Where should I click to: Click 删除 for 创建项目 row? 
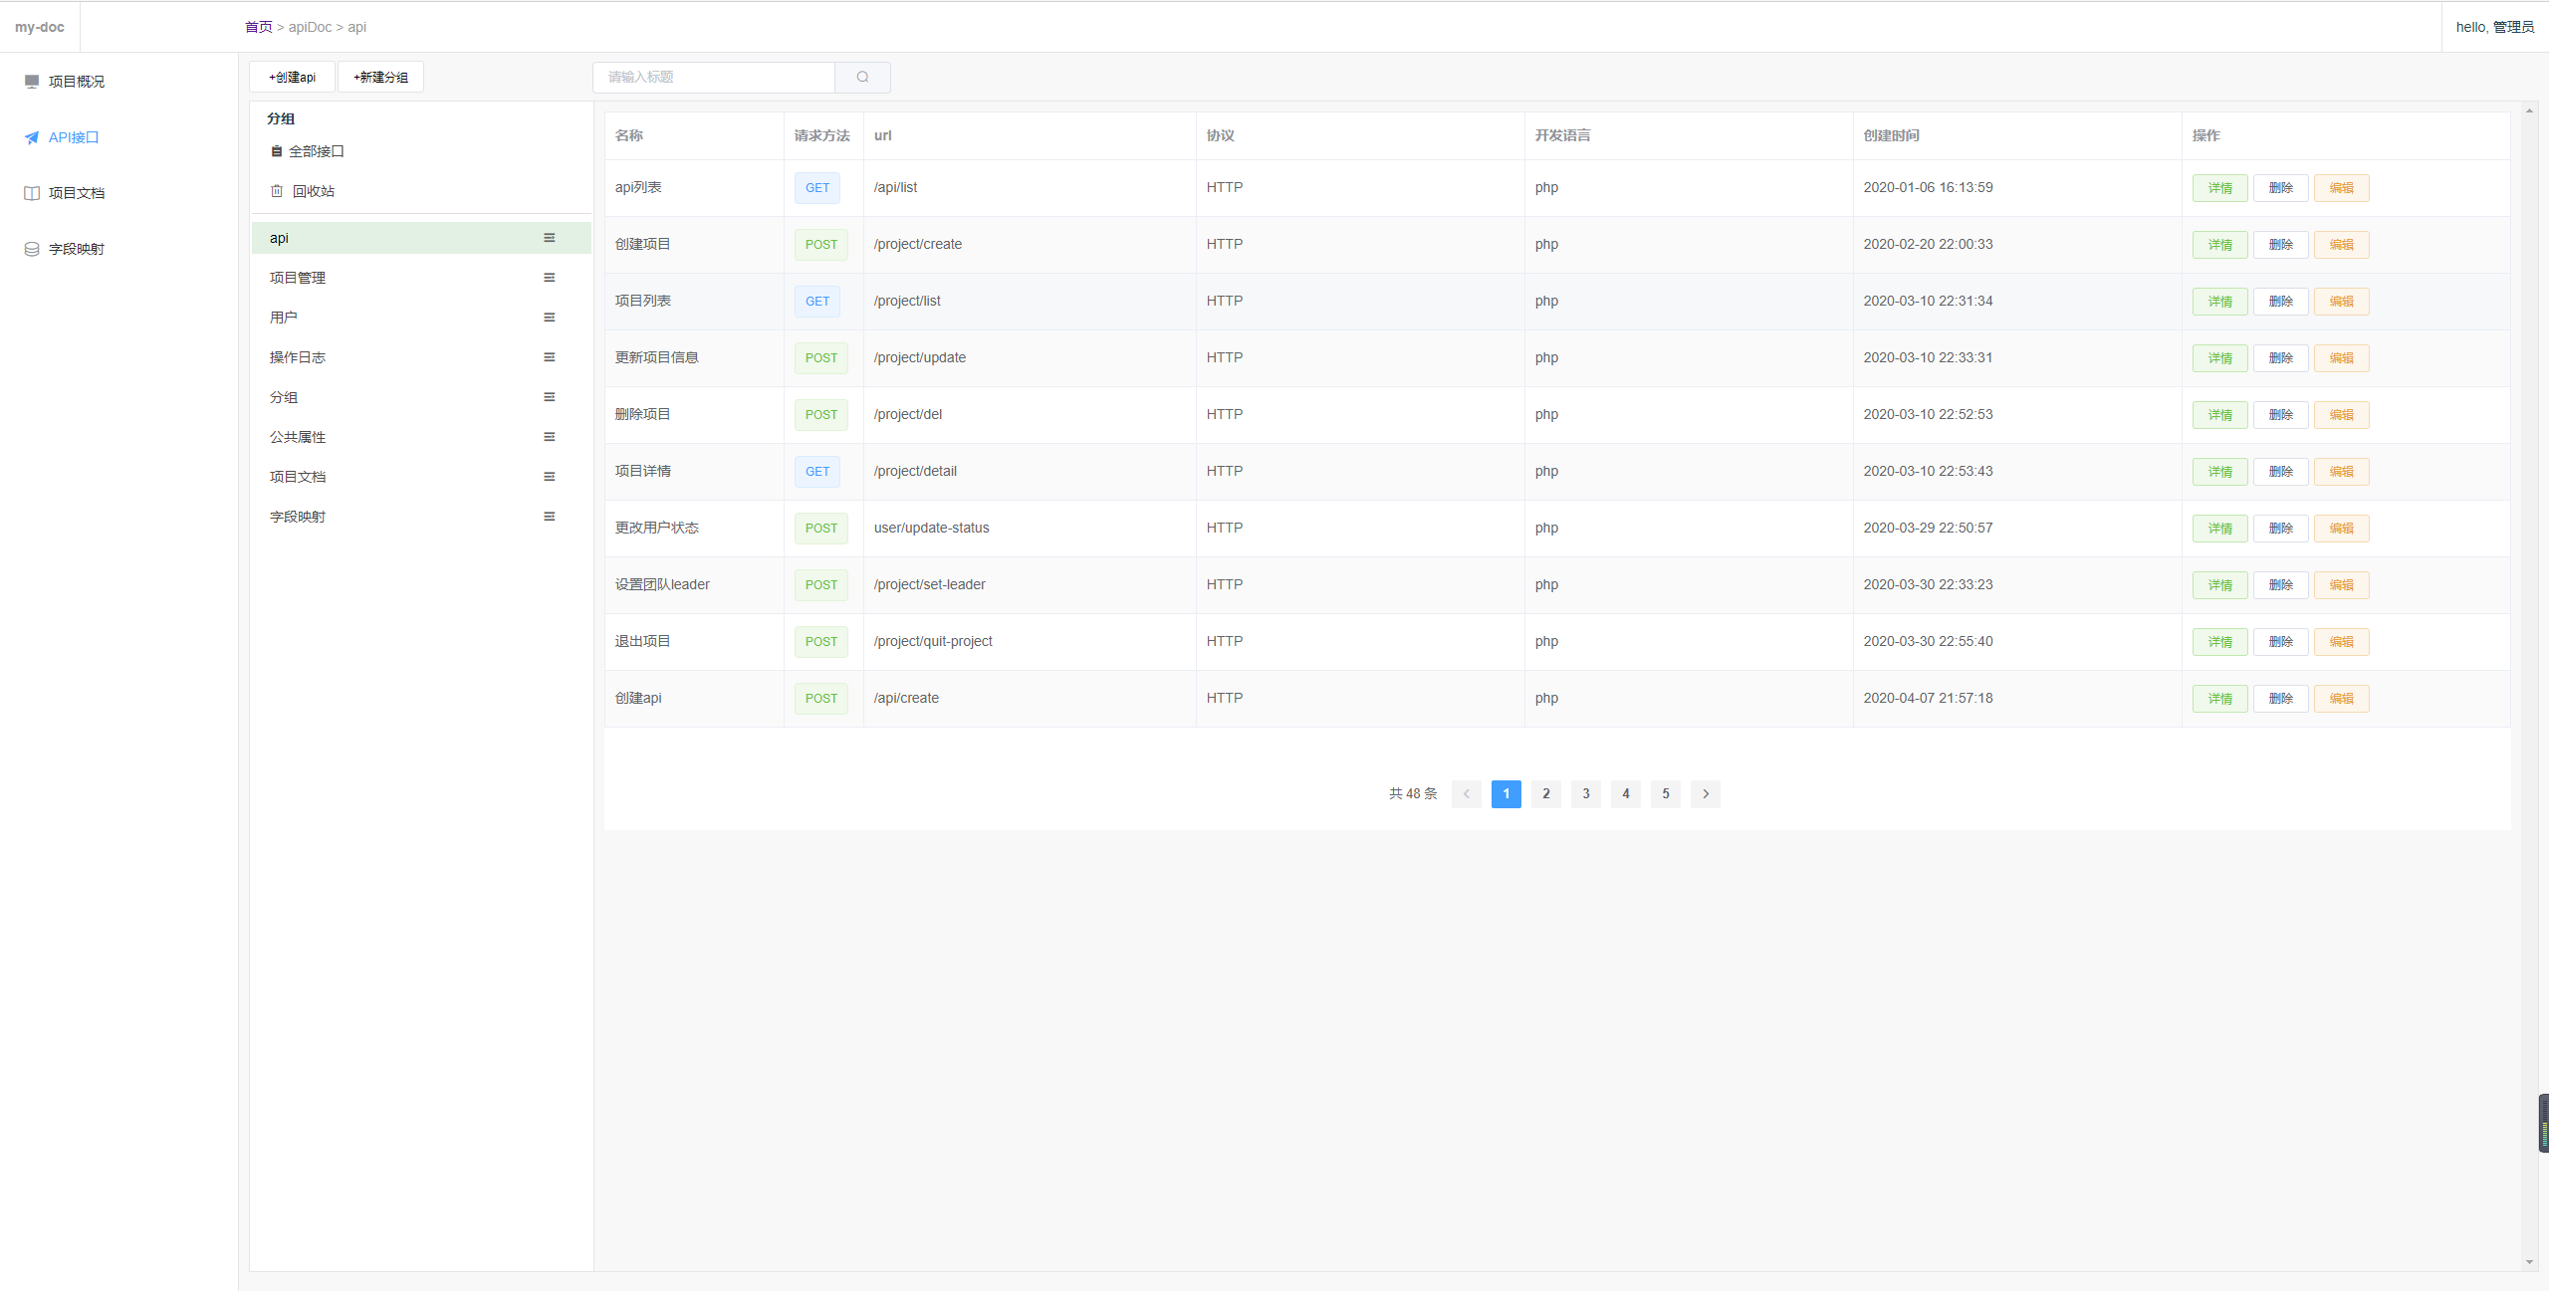coord(2281,245)
